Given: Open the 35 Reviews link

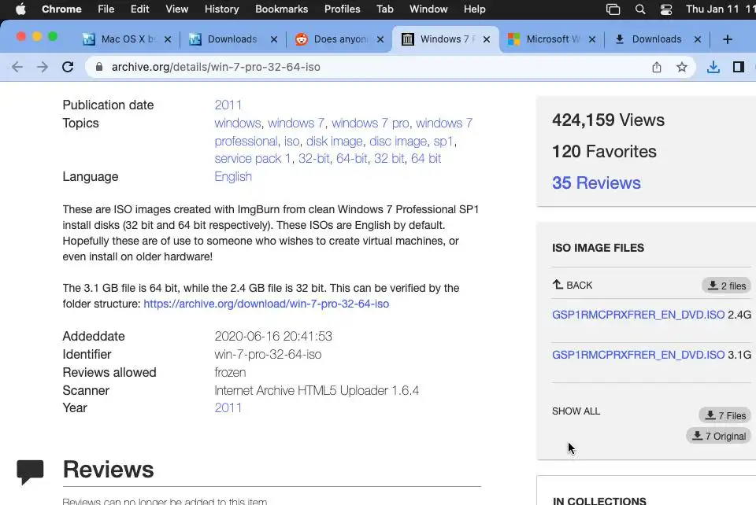Looking at the screenshot, I should click(x=596, y=183).
